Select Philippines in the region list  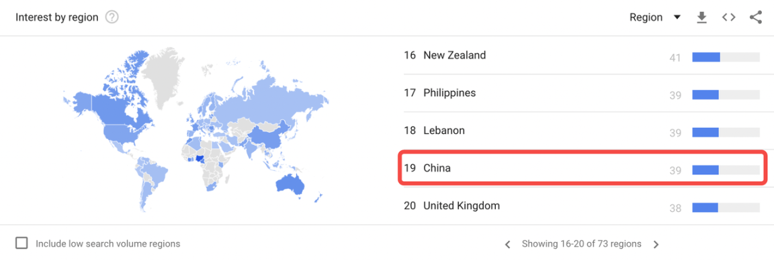tap(581, 93)
